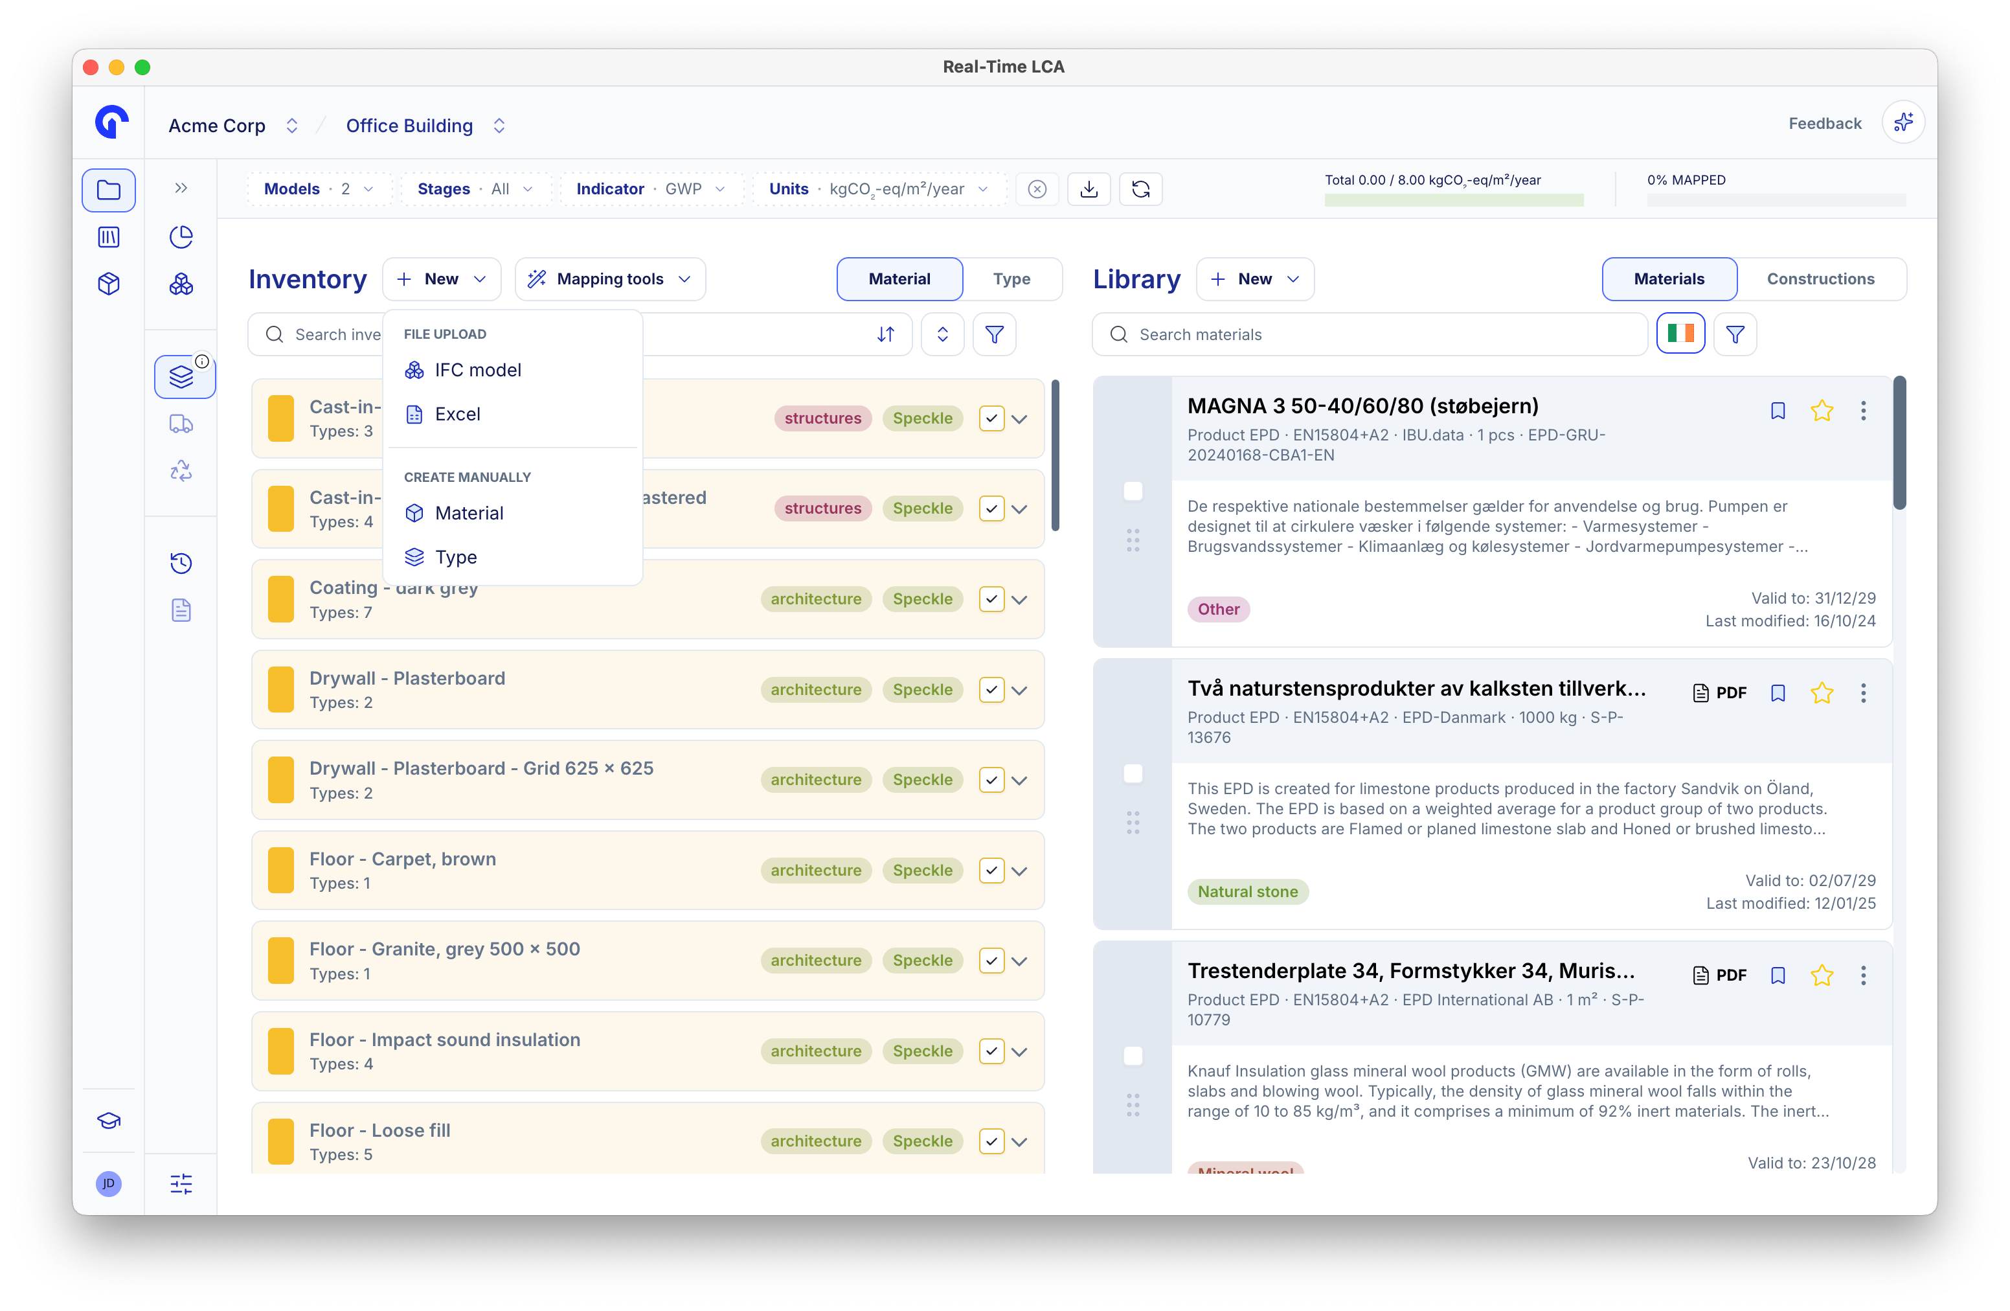Toggle the Ireland flag country filter
The width and height of the screenshot is (2010, 1311).
click(x=1679, y=334)
